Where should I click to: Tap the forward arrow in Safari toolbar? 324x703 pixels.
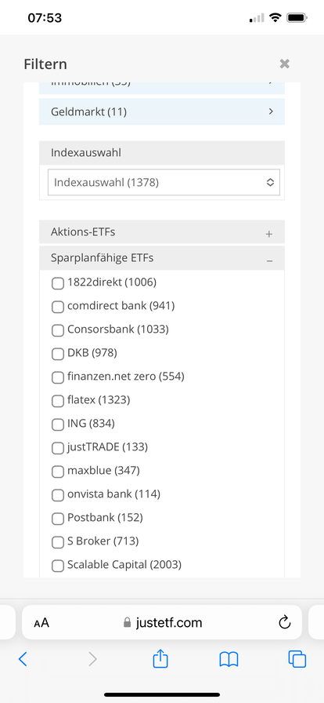click(x=92, y=658)
